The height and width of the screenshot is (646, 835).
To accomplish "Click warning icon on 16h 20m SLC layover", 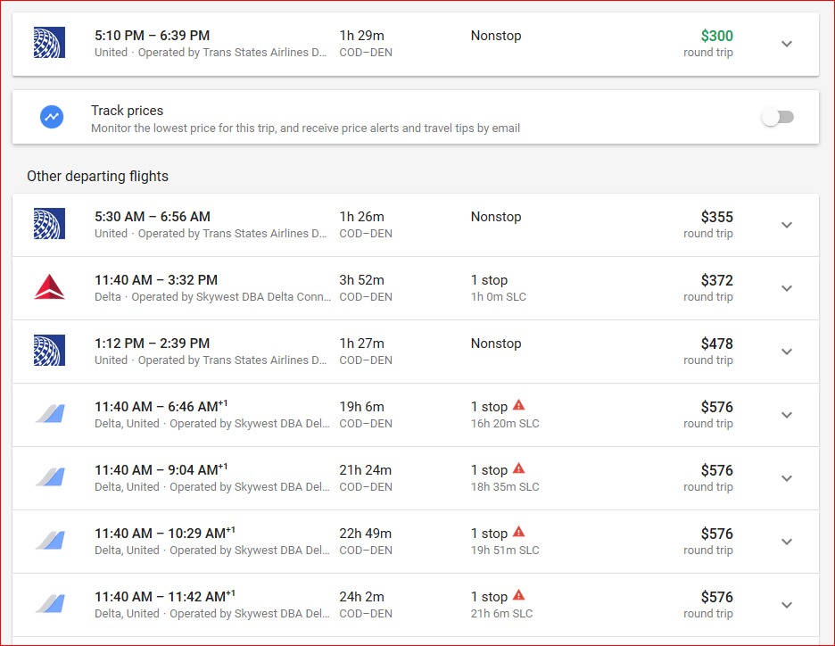I will tap(519, 406).
